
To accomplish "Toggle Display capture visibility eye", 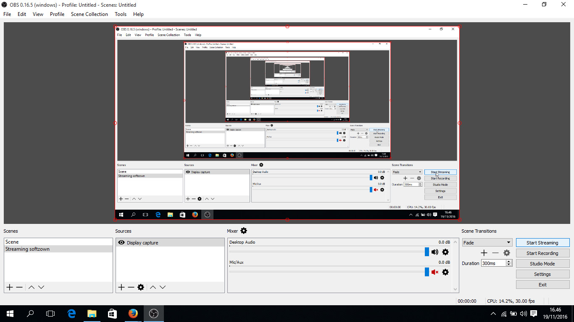I will tap(121, 242).
